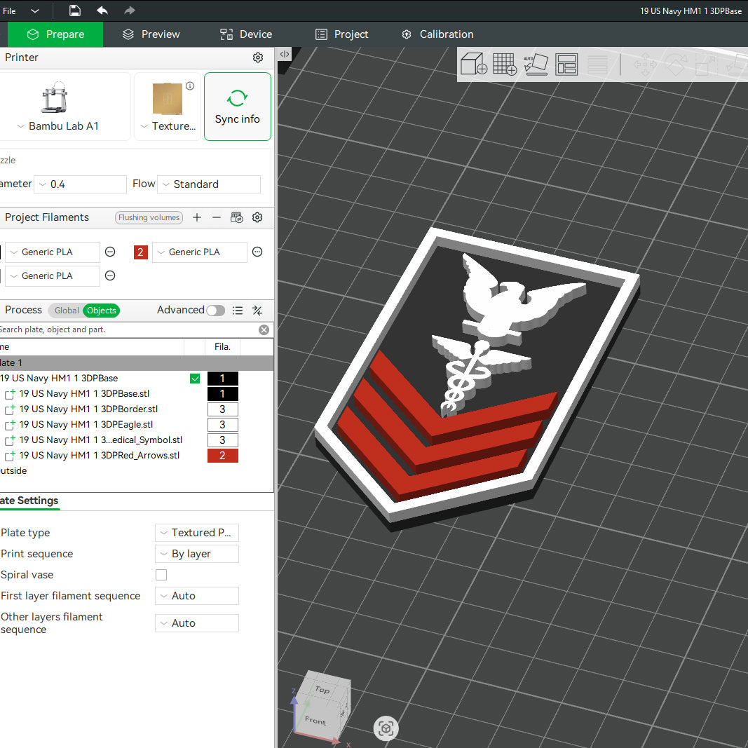Open second-row Generic PLA dropdown
The height and width of the screenshot is (748, 748).
click(x=53, y=276)
